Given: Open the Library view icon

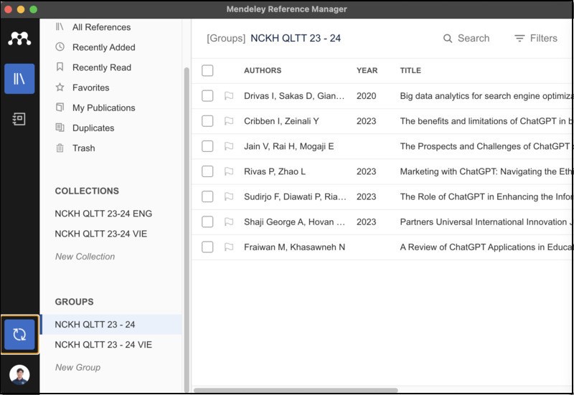Looking at the screenshot, I should tap(19, 79).
